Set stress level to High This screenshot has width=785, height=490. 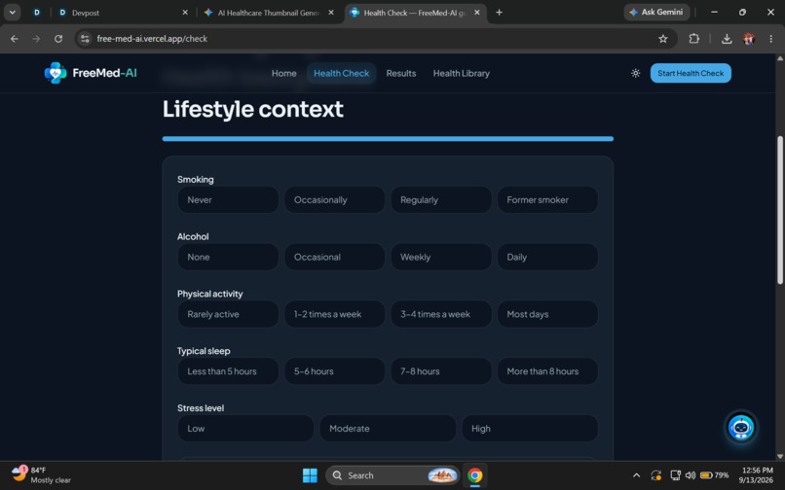[x=530, y=429]
